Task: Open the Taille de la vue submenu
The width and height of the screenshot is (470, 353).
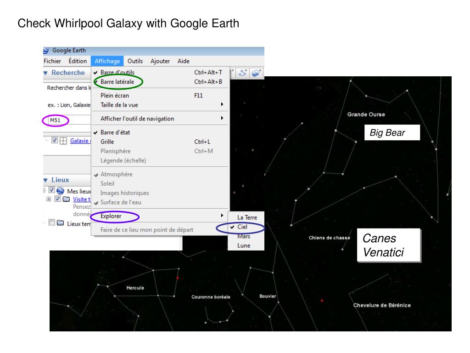Action: pyautogui.click(x=161, y=105)
